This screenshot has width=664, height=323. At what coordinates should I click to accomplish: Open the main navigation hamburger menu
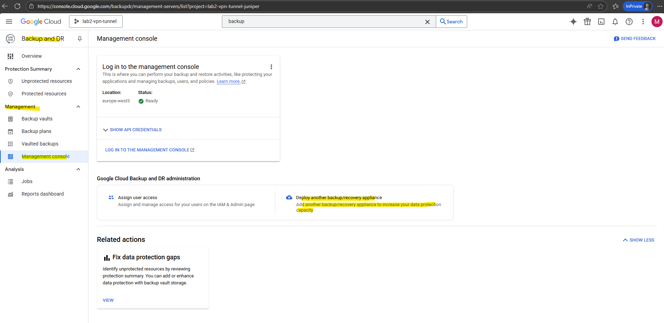pyautogui.click(x=9, y=22)
